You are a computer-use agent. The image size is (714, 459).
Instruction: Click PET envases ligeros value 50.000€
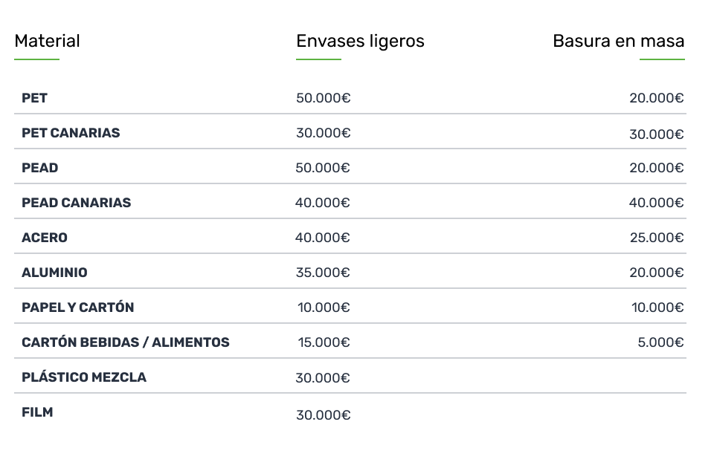[324, 98]
